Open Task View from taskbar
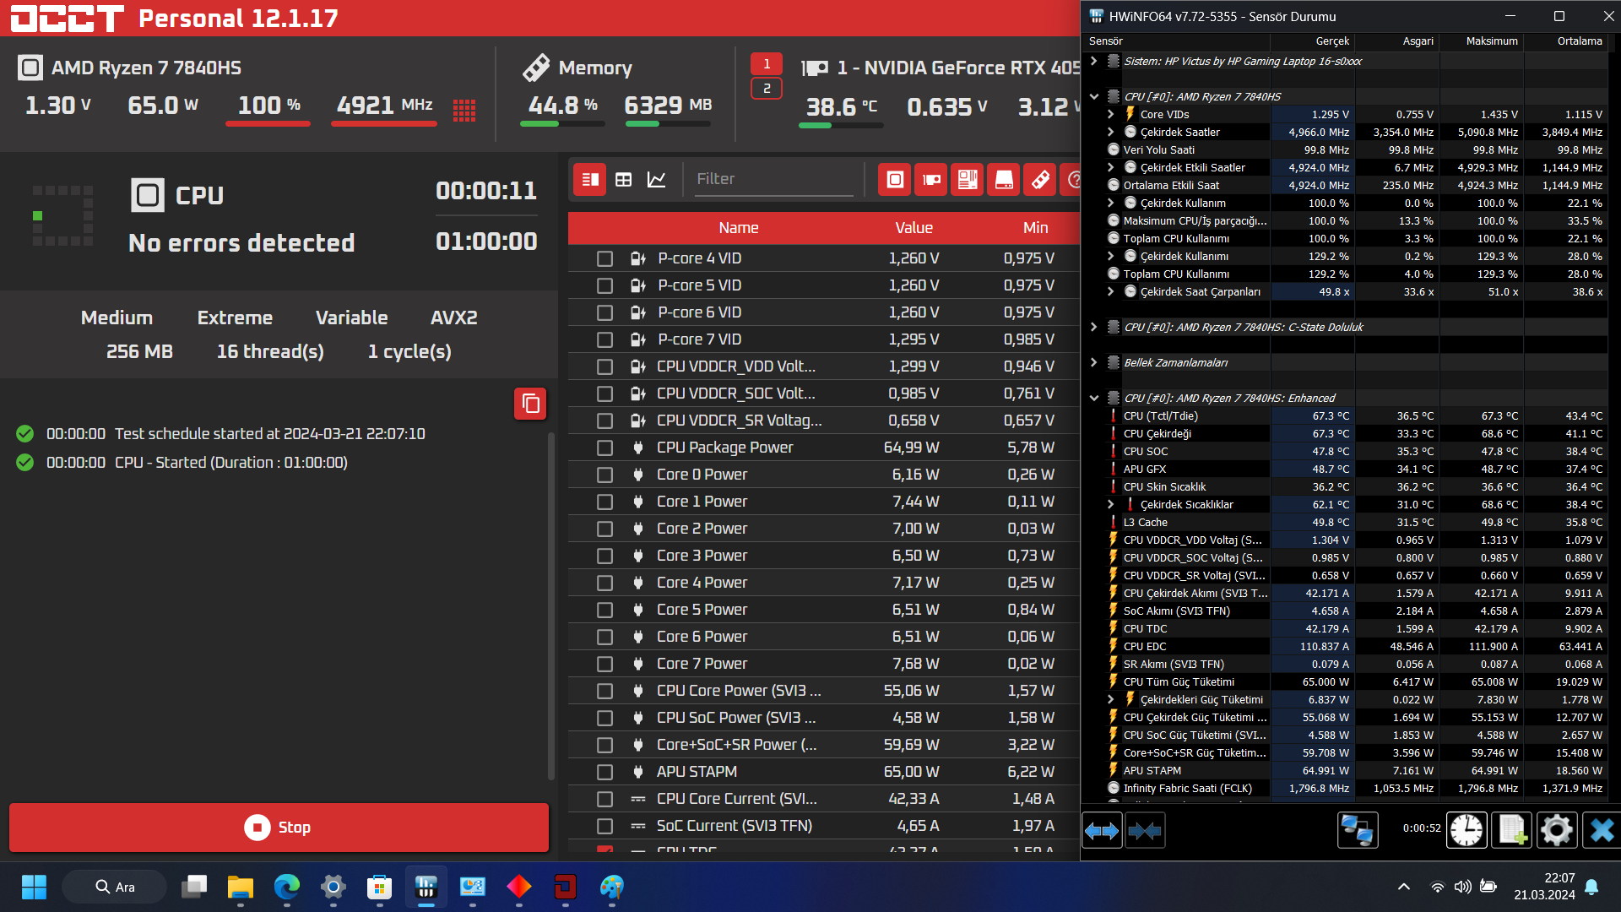 coord(194,887)
